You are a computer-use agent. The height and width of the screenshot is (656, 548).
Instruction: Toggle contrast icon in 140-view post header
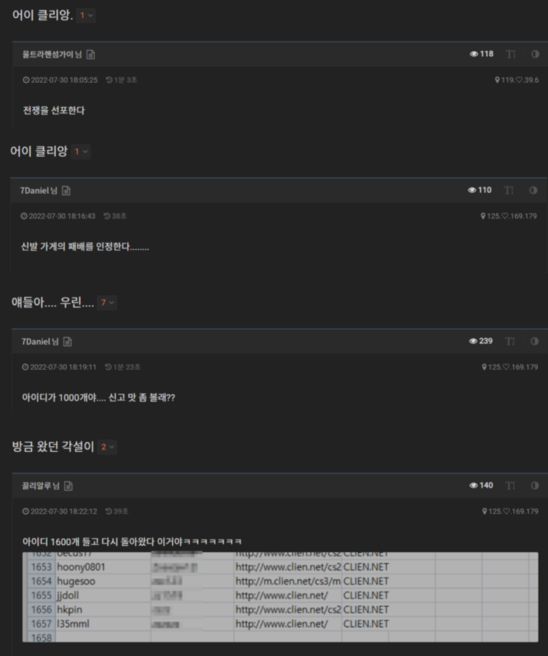click(535, 486)
